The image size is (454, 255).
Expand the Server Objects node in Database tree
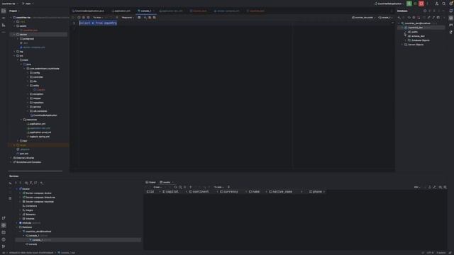pos(402,45)
